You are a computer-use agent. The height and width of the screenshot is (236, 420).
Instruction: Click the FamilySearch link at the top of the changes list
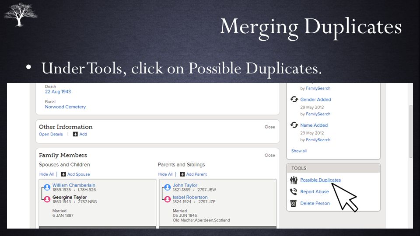point(318,88)
